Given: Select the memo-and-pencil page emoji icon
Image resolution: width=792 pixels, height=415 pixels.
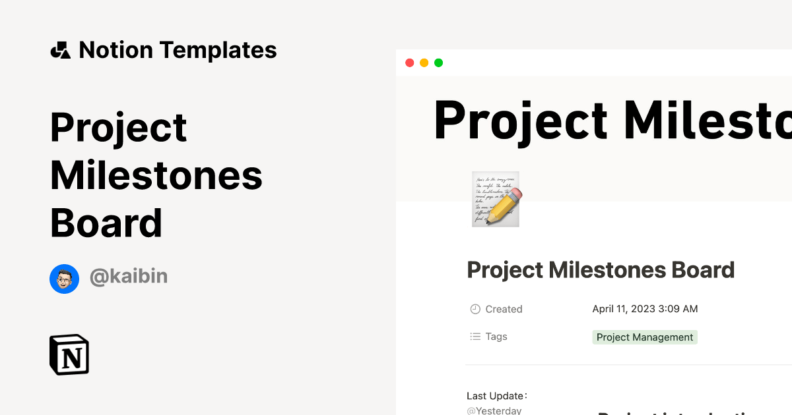Looking at the screenshot, I should click(495, 198).
